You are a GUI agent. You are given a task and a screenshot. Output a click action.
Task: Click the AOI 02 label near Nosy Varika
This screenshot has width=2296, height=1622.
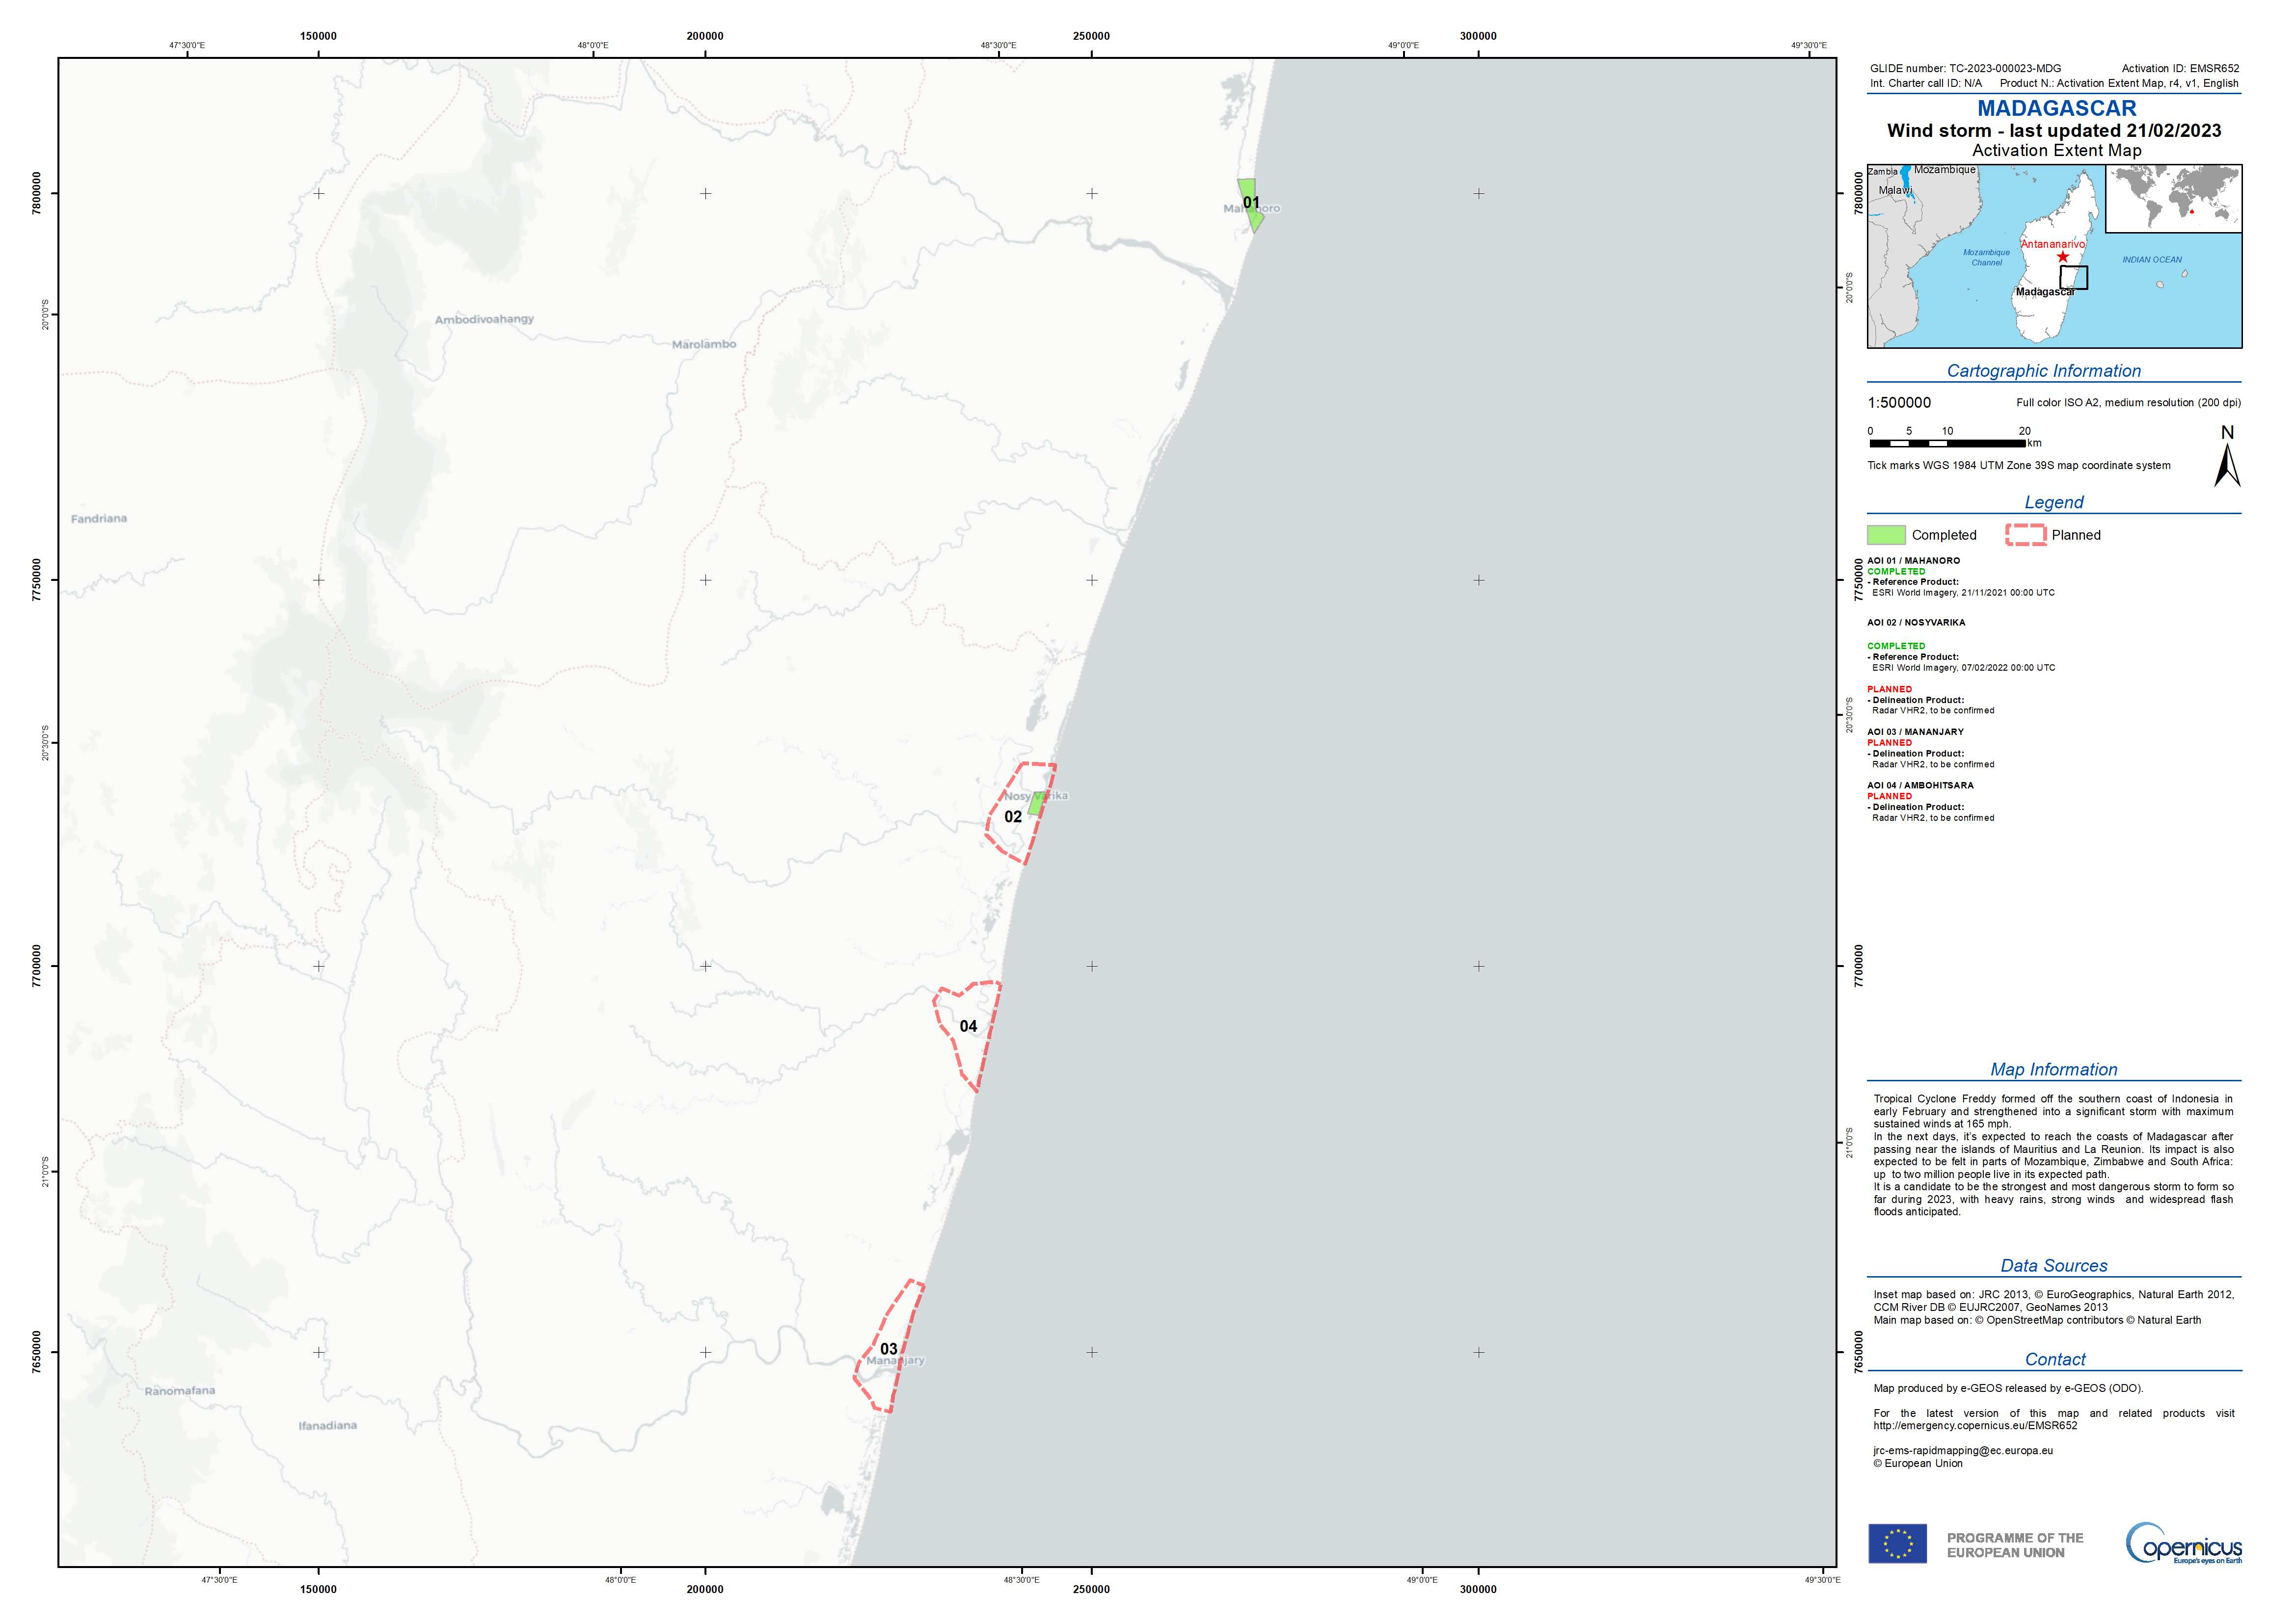pyautogui.click(x=1013, y=817)
